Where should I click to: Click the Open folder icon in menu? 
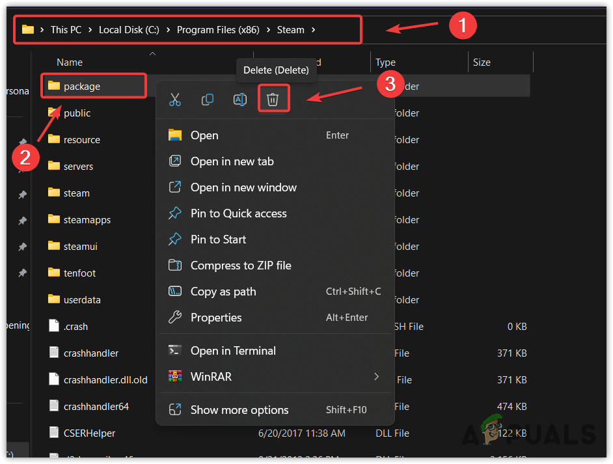[175, 135]
